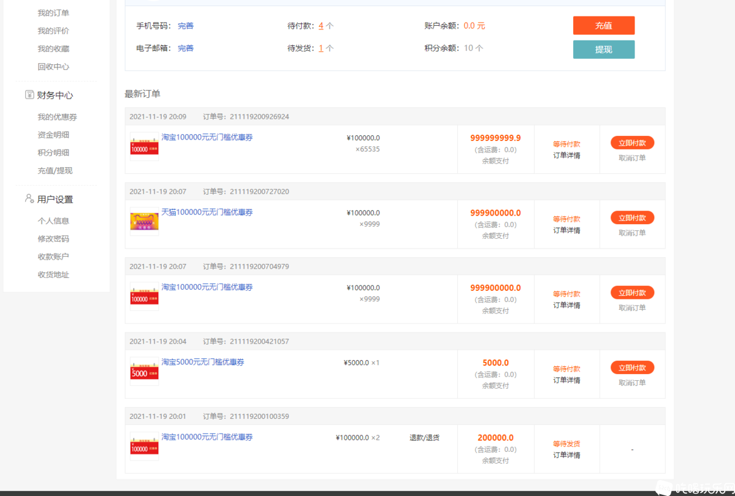Open 淘宝100000元无门槛优惠券 link in order 211119200100359
The height and width of the screenshot is (496, 735).
coord(207,437)
